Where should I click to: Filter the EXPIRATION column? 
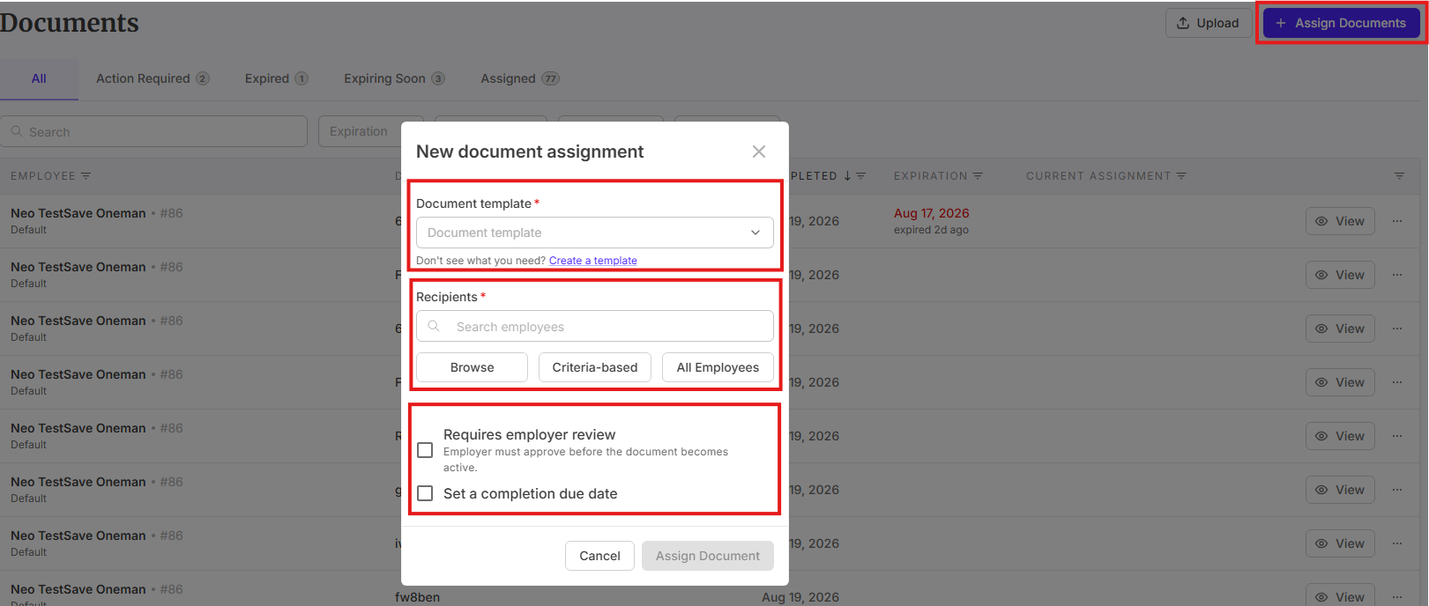pyautogui.click(x=978, y=176)
